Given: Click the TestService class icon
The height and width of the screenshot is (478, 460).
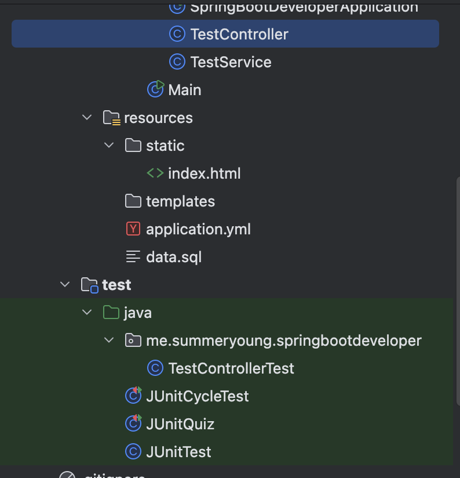Looking at the screenshot, I should pyautogui.click(x=177, y=62).
